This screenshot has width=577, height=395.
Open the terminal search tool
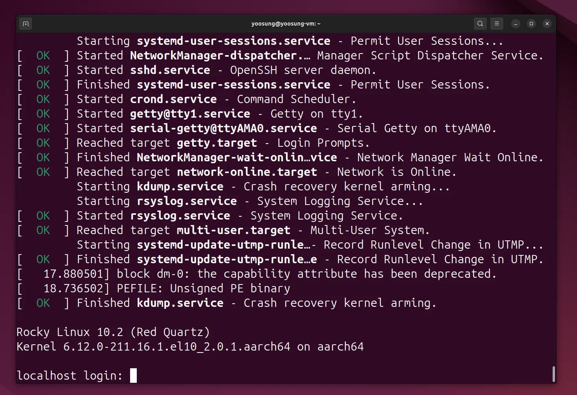(480, 24)
